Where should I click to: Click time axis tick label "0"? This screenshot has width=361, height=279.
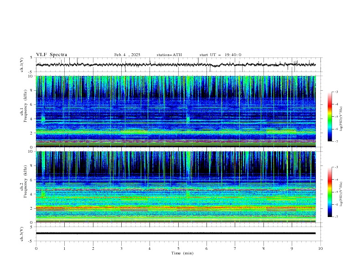36,248
